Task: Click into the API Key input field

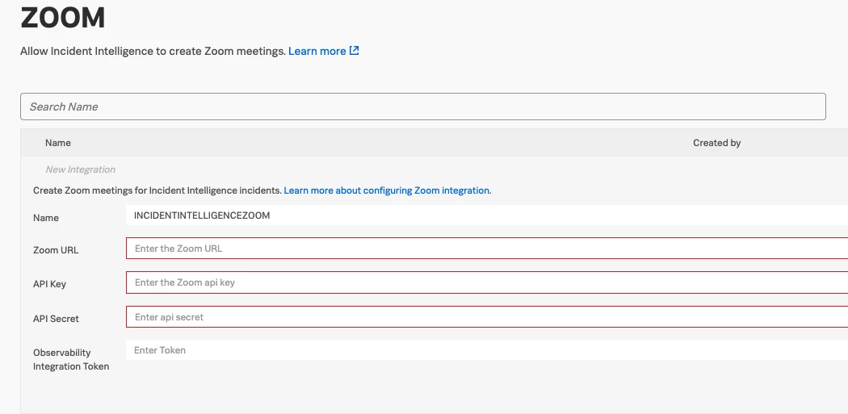Action: [x=487, y=282]
